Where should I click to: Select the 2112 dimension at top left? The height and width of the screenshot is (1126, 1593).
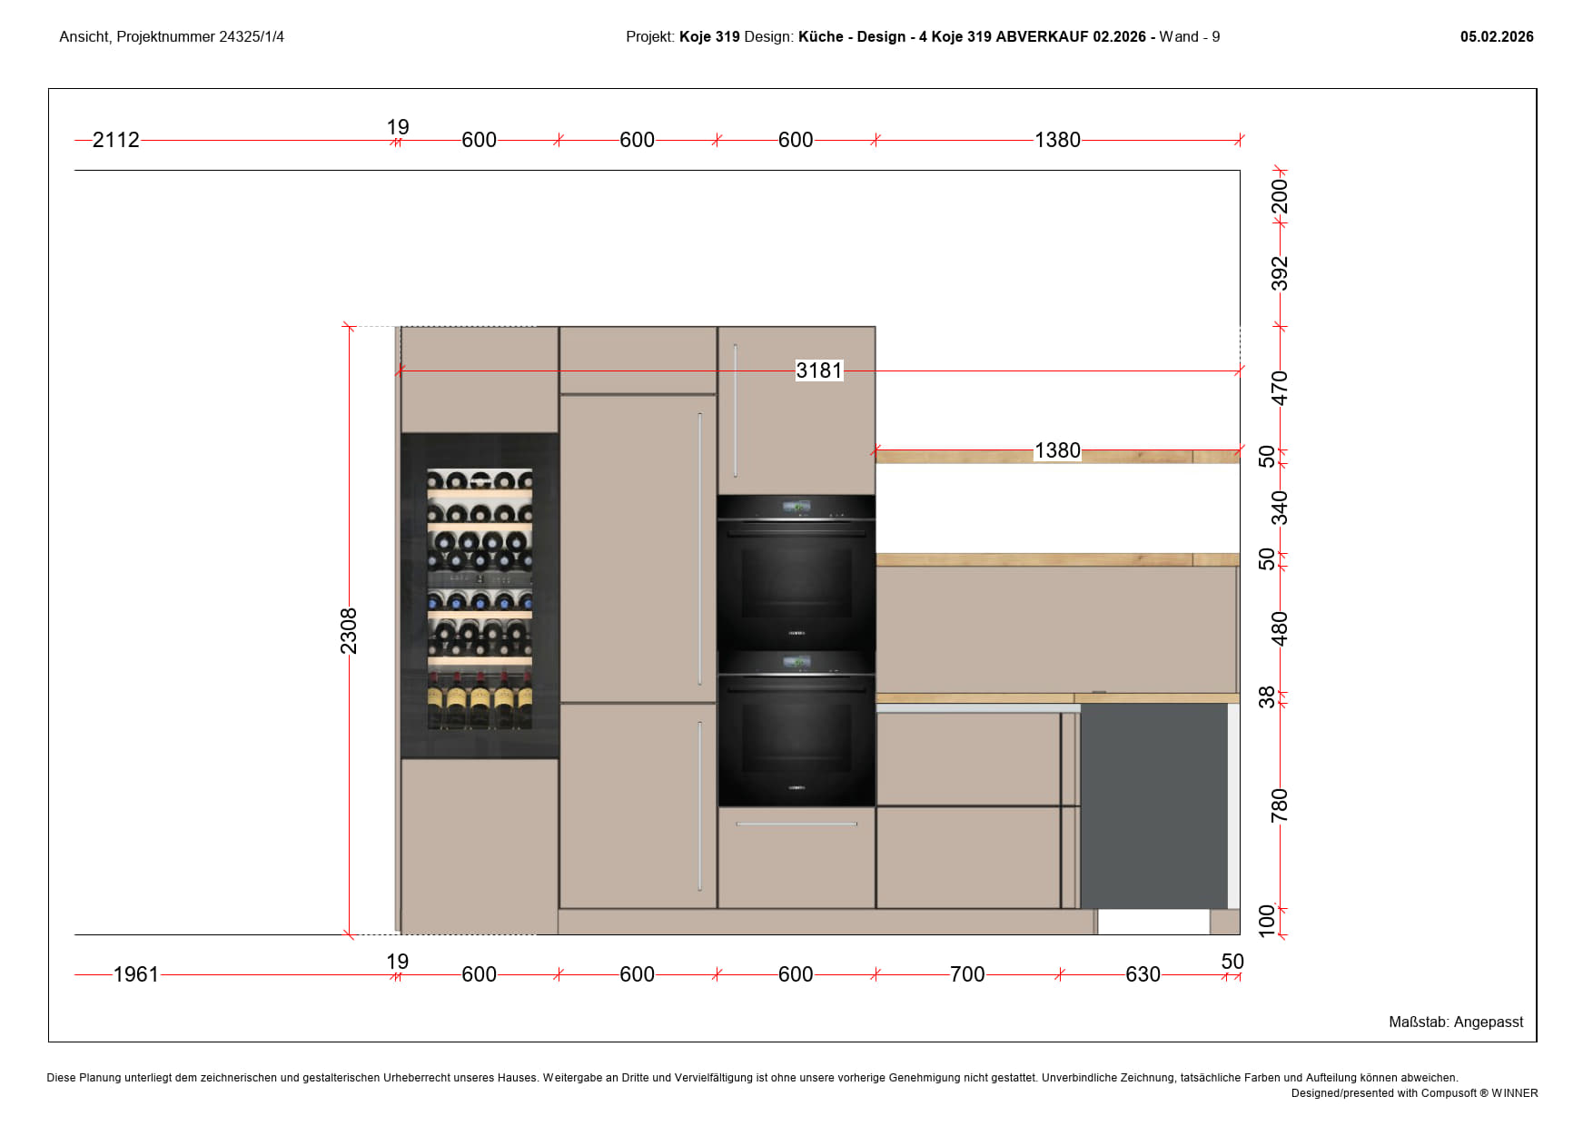click(116, 140)
